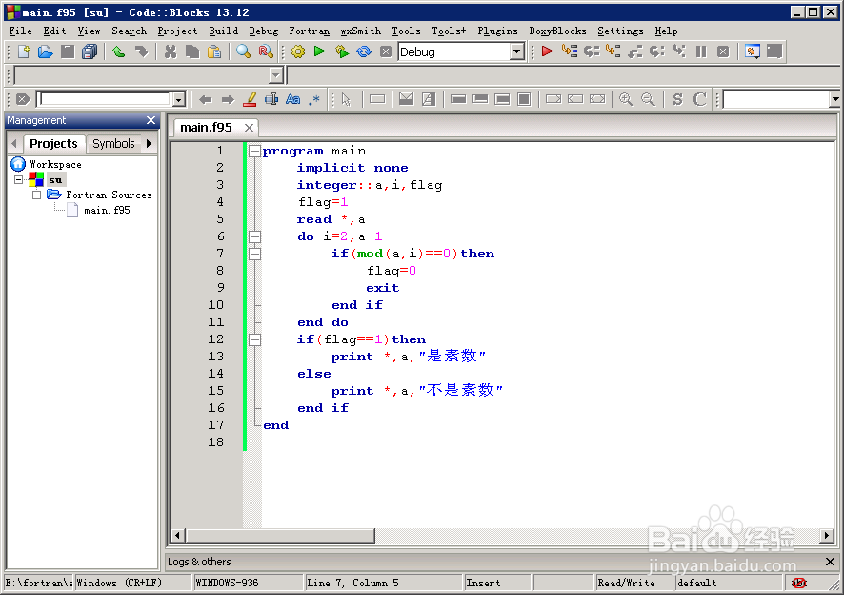Viewport: 844px width, 595px height.
Task: Create a new file from toolbar
Action: pyautogui.click(x=24, y=51)
